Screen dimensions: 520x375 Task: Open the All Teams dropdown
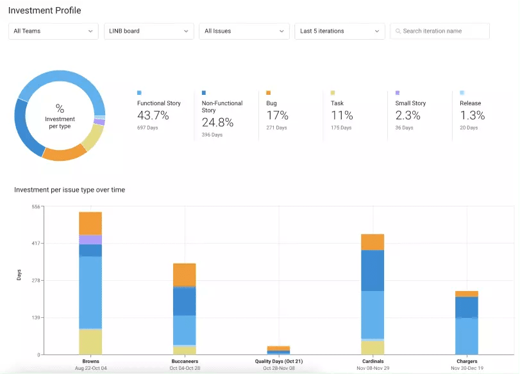53,31
